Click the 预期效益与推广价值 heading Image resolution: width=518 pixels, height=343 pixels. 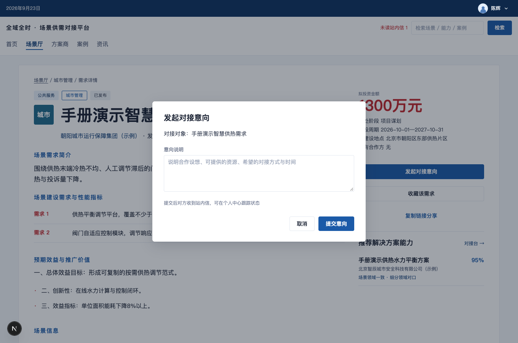click(62, 260)
